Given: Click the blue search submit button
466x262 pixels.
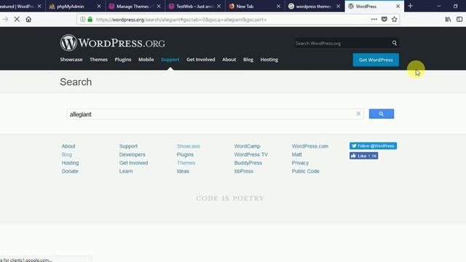Looking at the screenshot, I should pos(382,114).
